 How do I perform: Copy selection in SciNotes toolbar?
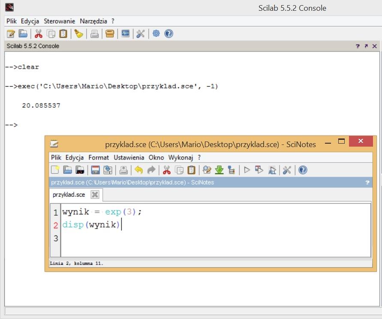[179, 170]
